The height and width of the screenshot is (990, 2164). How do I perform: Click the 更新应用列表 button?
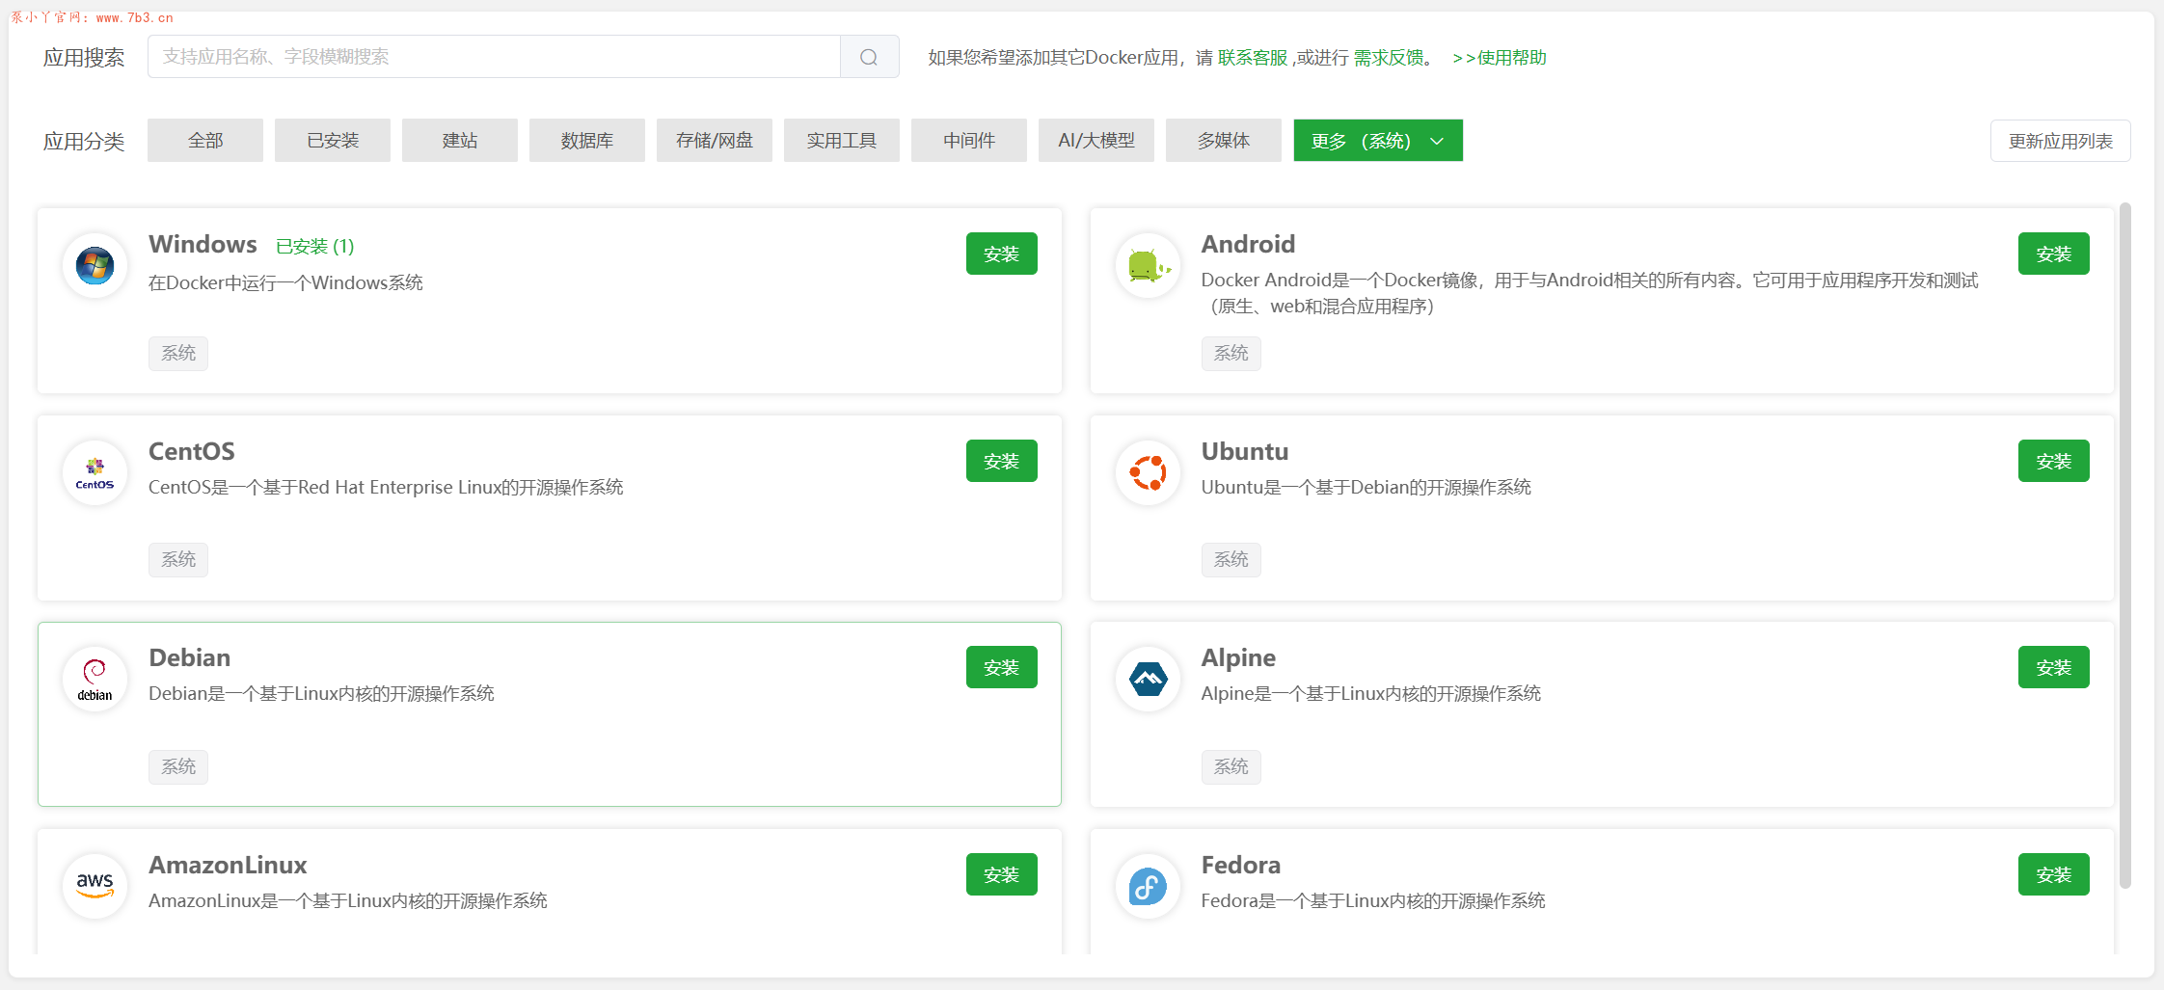pyautogui.click(x=2061, y=141)
